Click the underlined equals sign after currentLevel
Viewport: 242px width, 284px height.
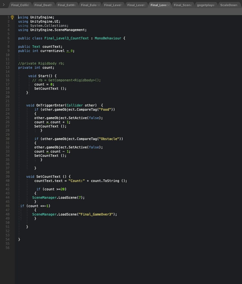67,51
